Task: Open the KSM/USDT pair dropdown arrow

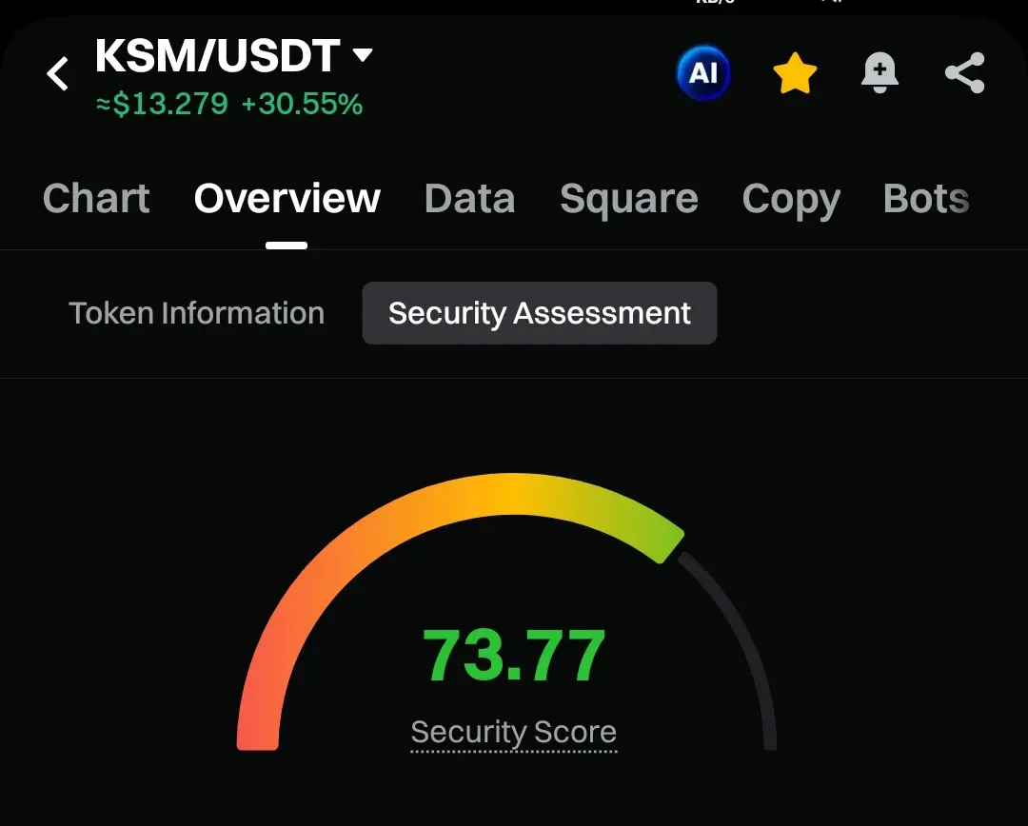Action: [x=363, y=54]
